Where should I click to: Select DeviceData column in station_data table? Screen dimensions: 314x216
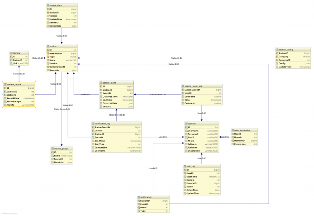56,26
